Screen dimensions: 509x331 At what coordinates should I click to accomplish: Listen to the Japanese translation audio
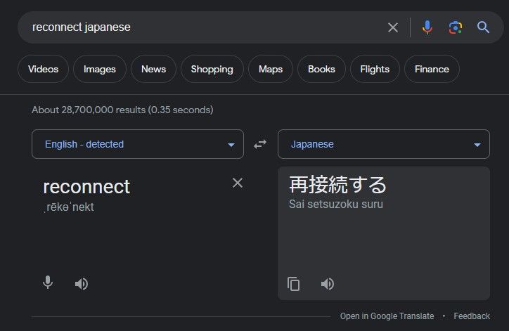pyautogui.click(x=328, y=284)
